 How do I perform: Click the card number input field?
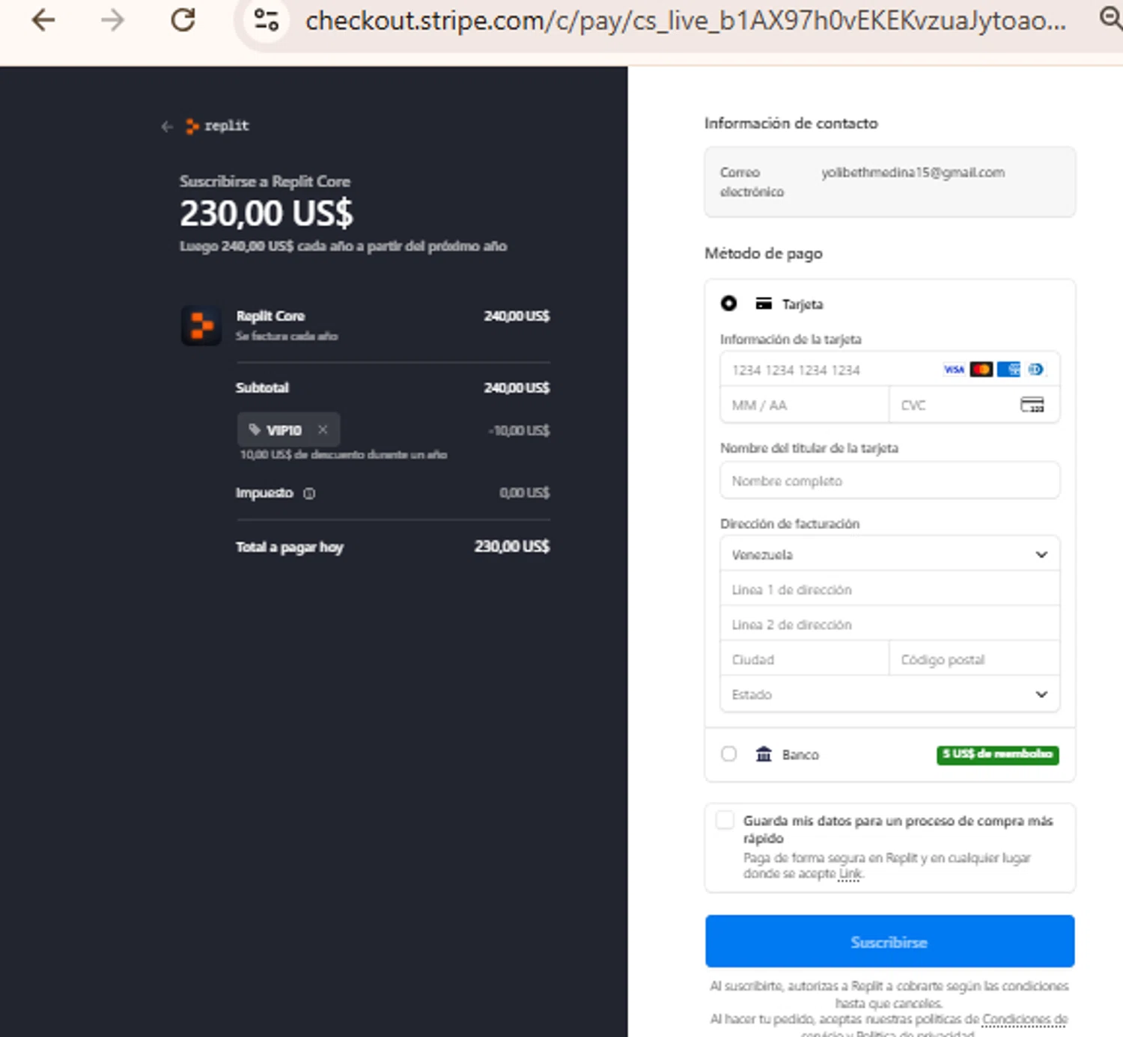[x=831, y=370]
